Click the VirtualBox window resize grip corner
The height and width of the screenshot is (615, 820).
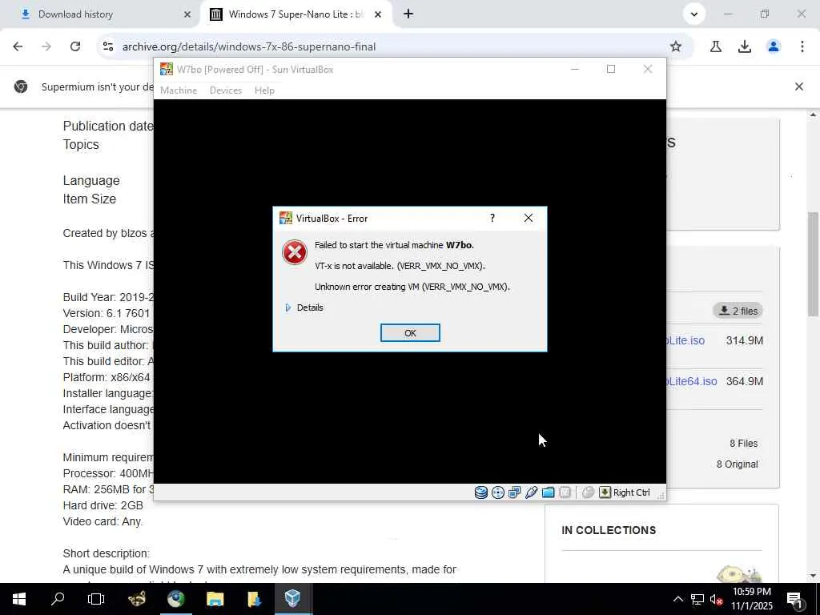click(661, 495)
